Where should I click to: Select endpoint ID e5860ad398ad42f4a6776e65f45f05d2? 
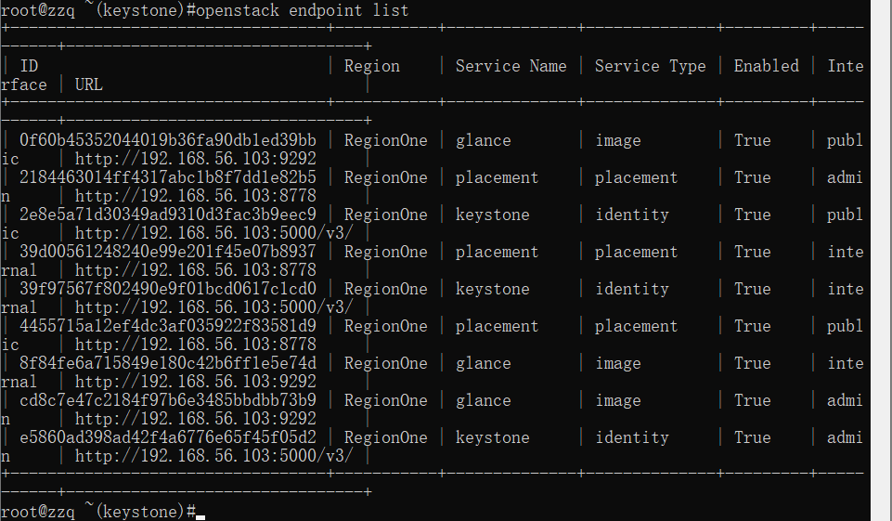click(168, 437)
